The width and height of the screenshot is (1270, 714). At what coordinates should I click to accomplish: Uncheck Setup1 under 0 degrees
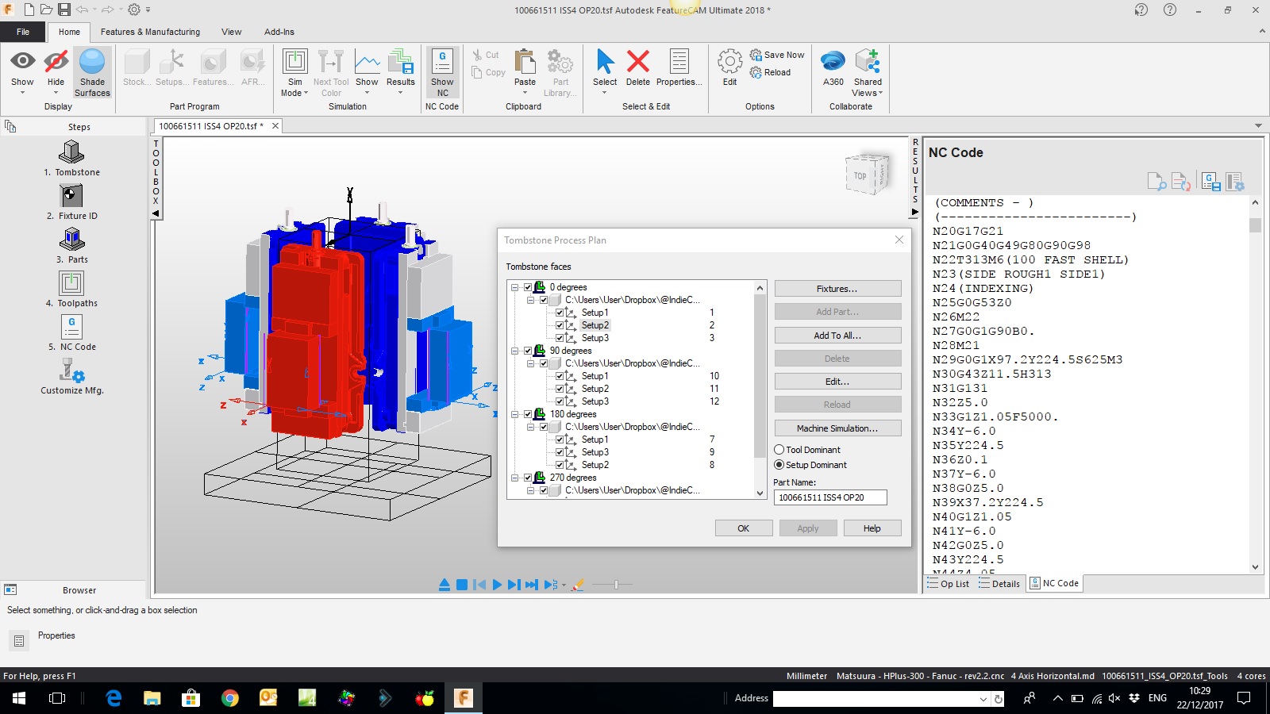(560, 313)
